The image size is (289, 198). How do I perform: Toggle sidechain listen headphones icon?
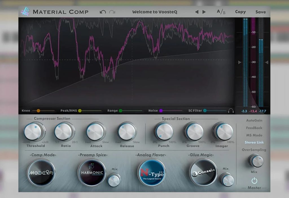point(231,111)
